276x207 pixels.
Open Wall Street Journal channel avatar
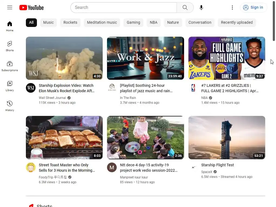coord(31,88)
